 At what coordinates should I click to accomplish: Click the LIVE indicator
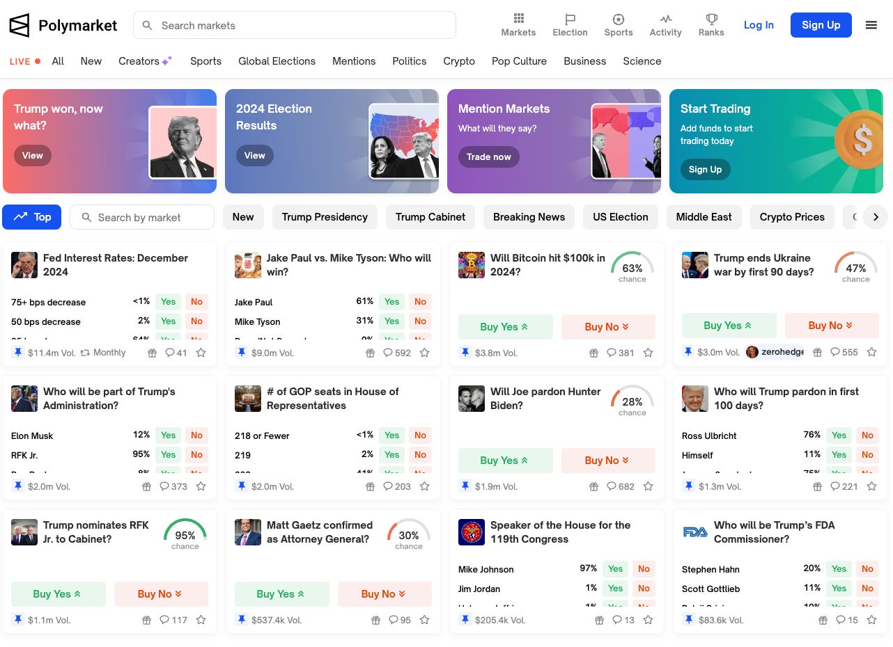tap(25, 61)
